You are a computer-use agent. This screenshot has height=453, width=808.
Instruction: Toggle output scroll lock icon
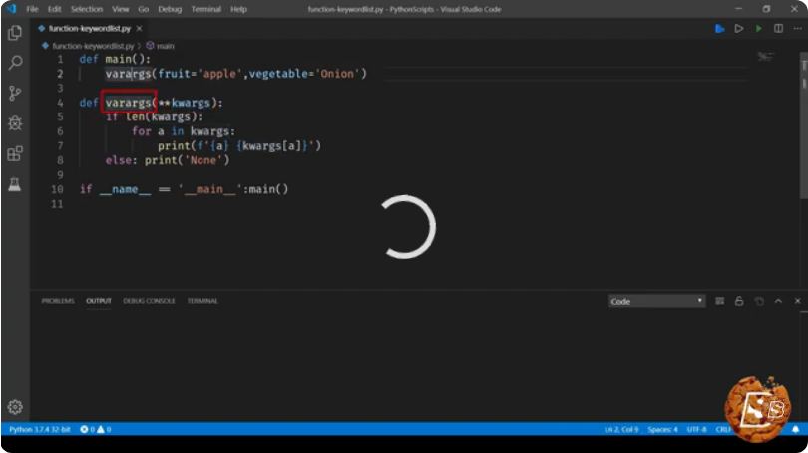click(x=739, y=301)
